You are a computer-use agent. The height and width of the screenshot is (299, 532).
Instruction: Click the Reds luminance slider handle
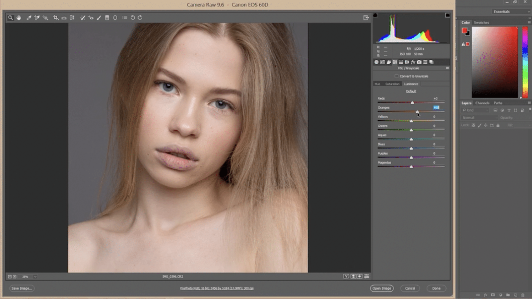click(x=412, y=103)
